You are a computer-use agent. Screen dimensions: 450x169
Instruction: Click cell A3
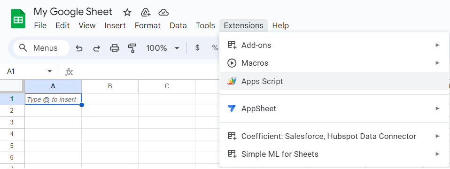[x=53, y=123]
